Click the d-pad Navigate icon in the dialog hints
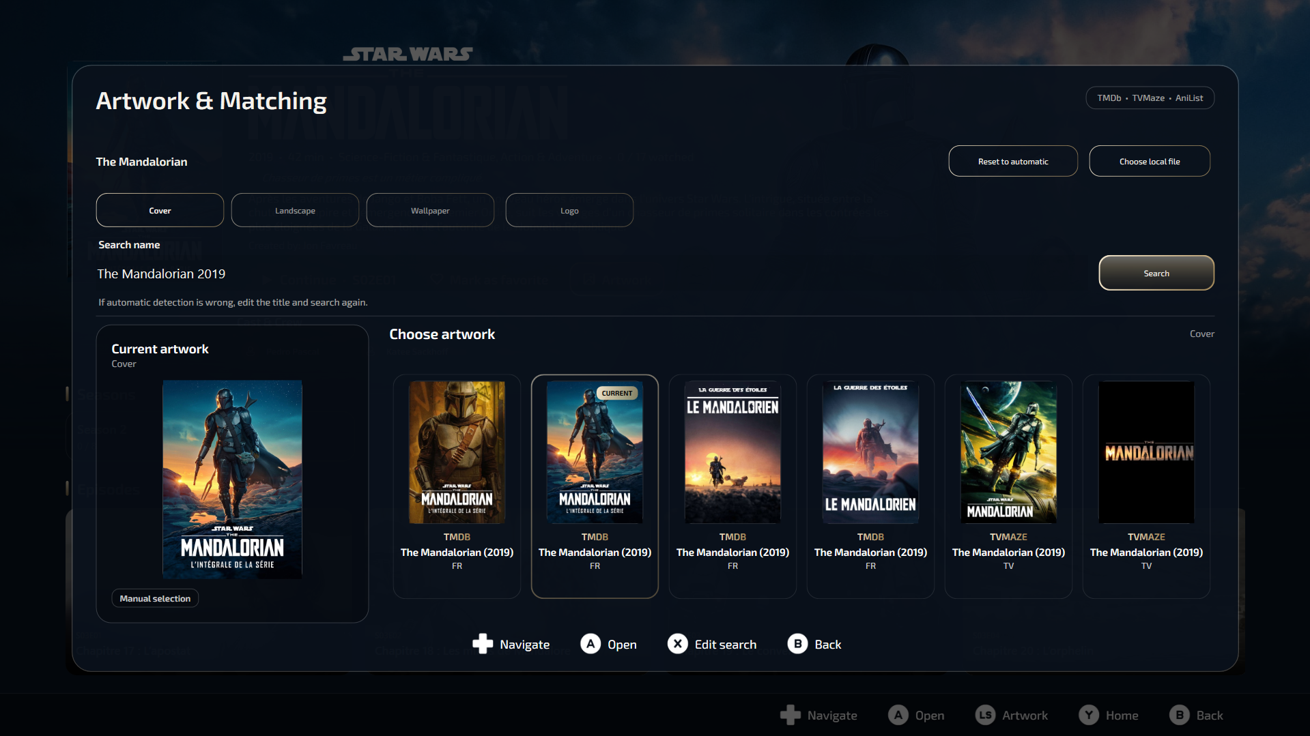Viewport: 1310px width, 736px height. pos(483,644)
